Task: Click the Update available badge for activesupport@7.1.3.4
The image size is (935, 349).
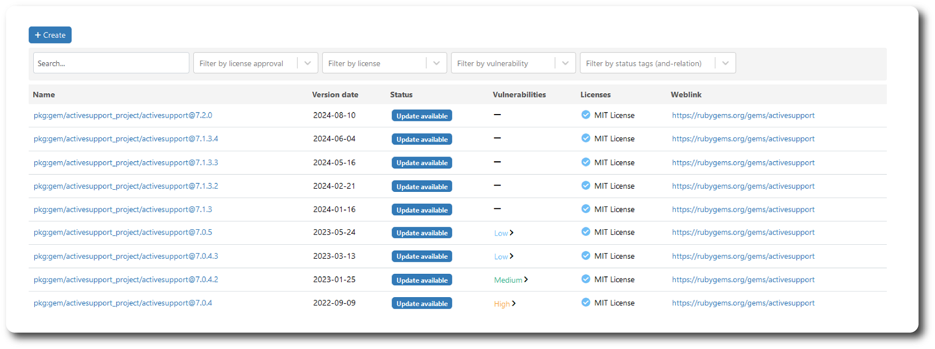Action: click(x=422, y=139)
